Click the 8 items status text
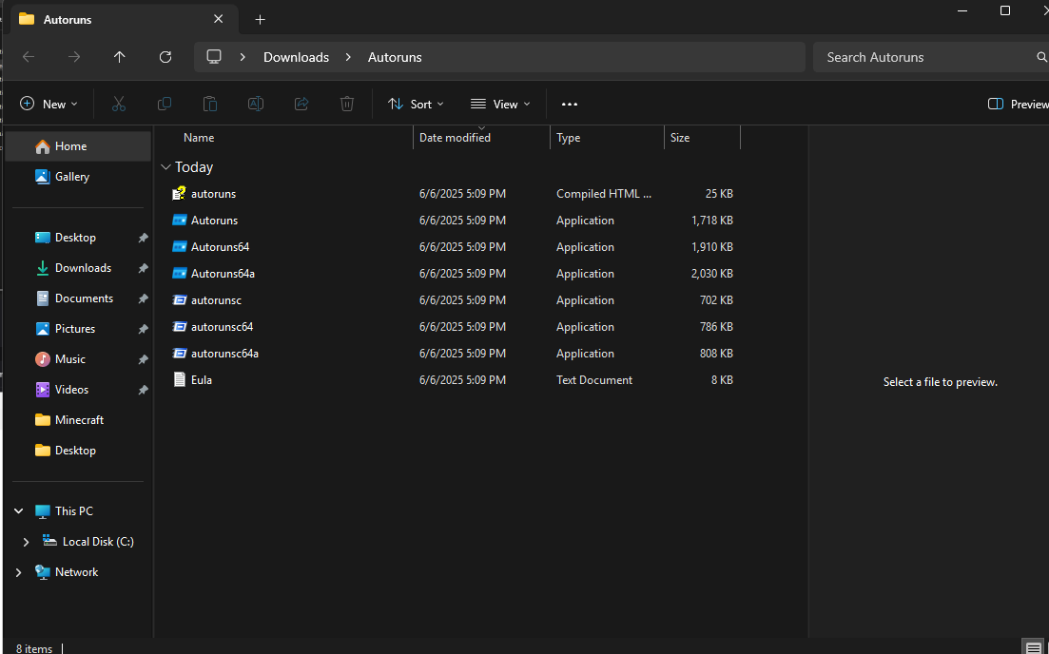1049x654 pixels. click(34, 648)
